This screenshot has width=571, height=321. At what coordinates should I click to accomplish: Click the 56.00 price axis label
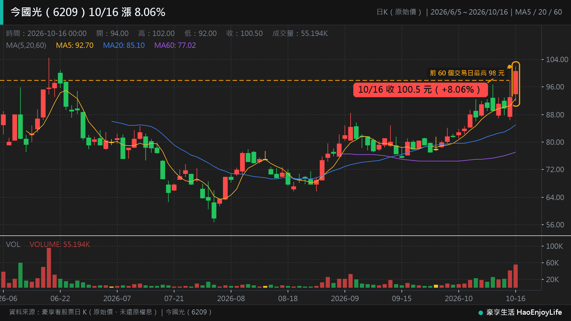(x=555, y=225)
